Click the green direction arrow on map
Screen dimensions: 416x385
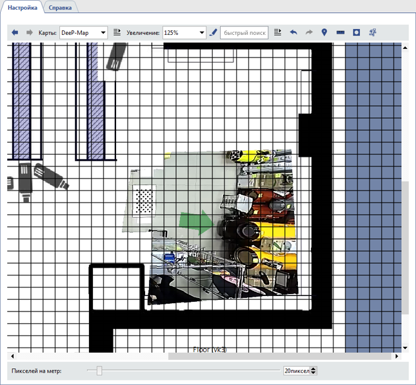[195, 222]
